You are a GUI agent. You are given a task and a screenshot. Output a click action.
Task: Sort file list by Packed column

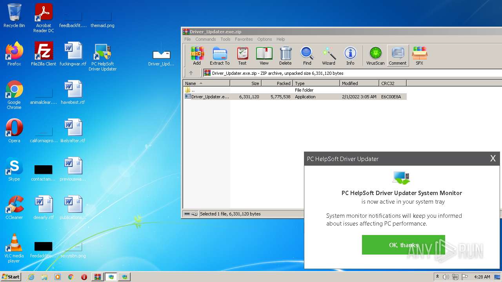[x=277, y=83]
